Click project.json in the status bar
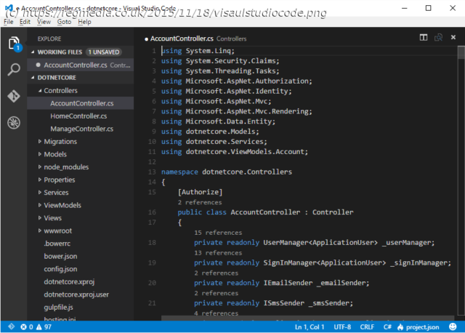This screenshot has width=465, height=333. coord(422,326)
